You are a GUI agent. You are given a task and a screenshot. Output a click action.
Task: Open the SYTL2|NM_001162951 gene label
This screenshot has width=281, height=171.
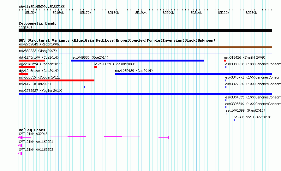tap(36, 142)
